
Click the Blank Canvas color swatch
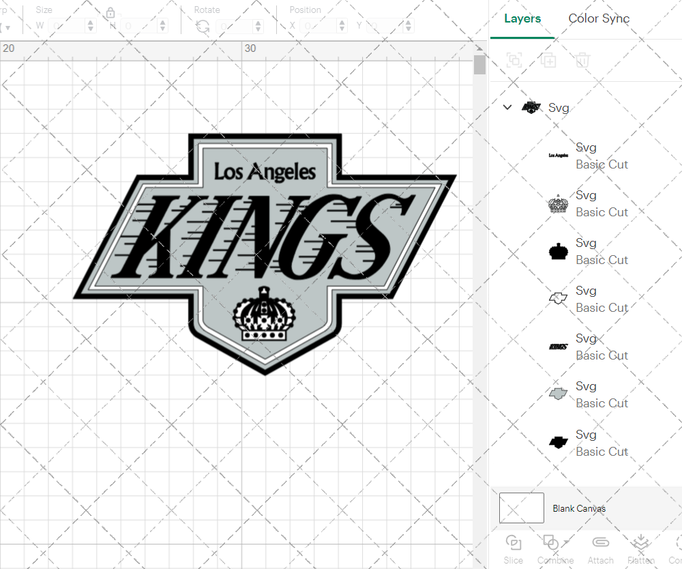522,508
